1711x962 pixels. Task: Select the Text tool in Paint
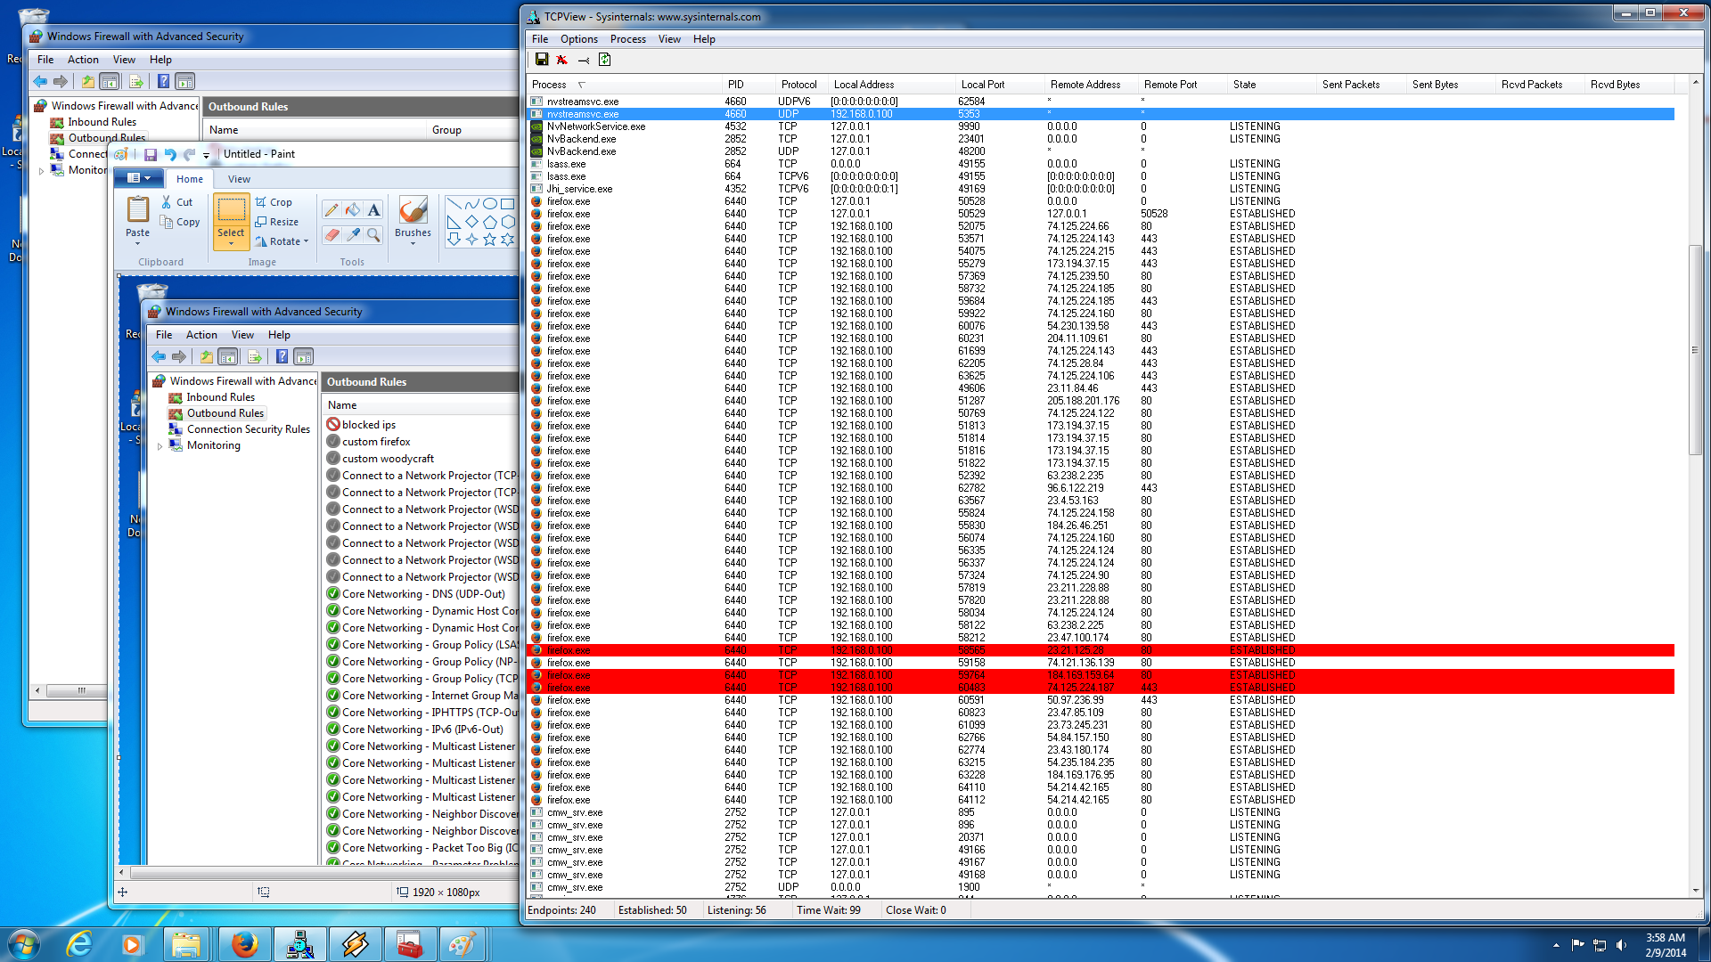374,209
